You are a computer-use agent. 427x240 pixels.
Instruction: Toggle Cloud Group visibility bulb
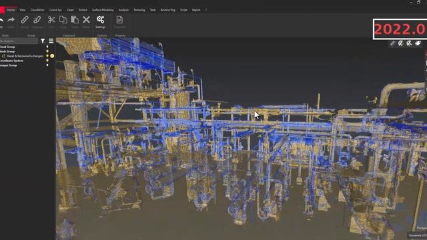47,47
